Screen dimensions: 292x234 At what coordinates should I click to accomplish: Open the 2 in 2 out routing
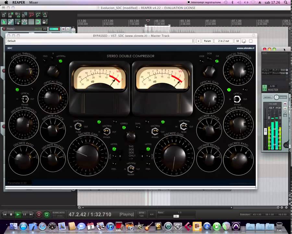click(x=224, y=41)
